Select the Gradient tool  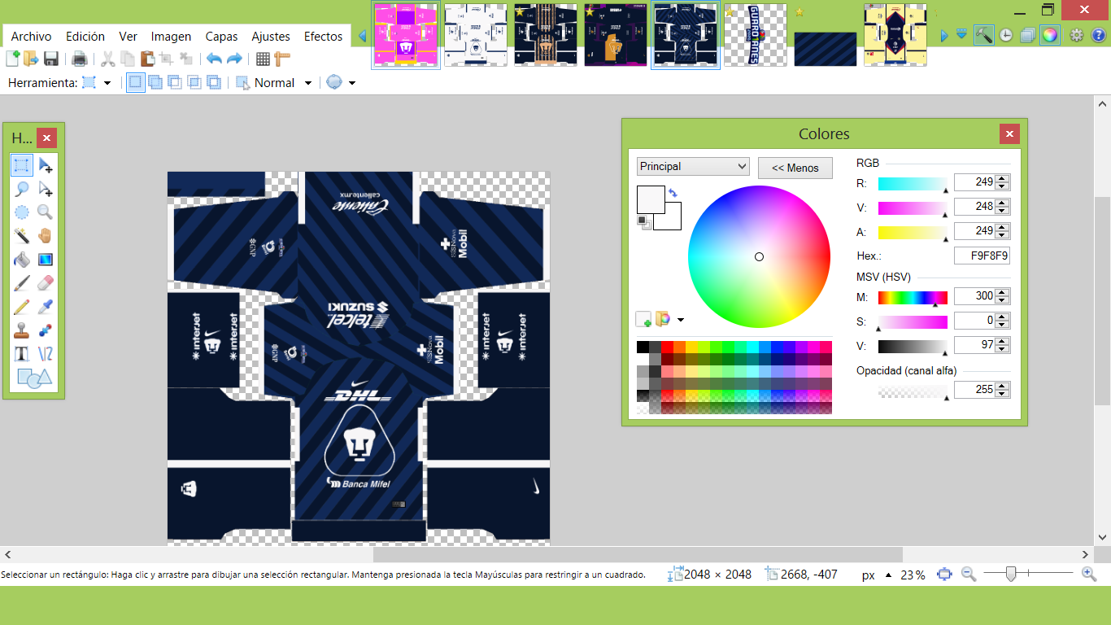pos(46,260)
